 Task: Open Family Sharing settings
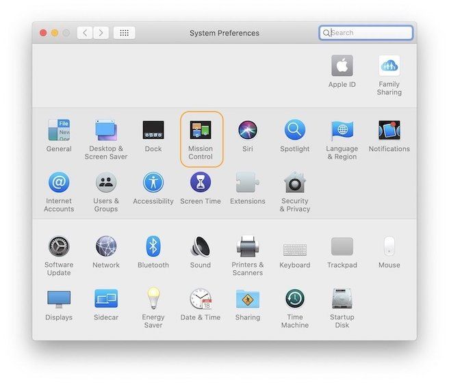(389, 67)
